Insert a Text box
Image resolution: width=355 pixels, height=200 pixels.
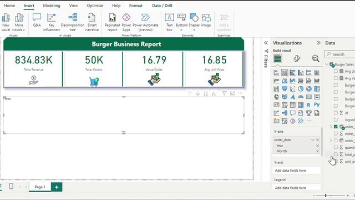pos(169,22)
